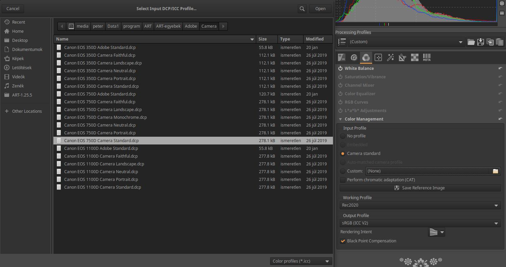Click the search magnifier icon in dialog header
Viewport: 506px width, 267px height.
coord(302,9)
